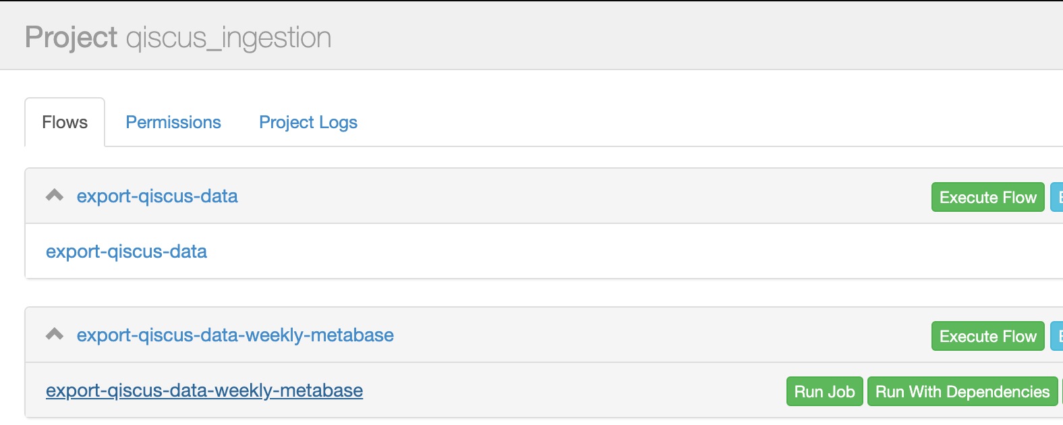Click the Project qiscus_ingestion title
The width and height of the screenshot is (1063, 425).
(177, 37)
